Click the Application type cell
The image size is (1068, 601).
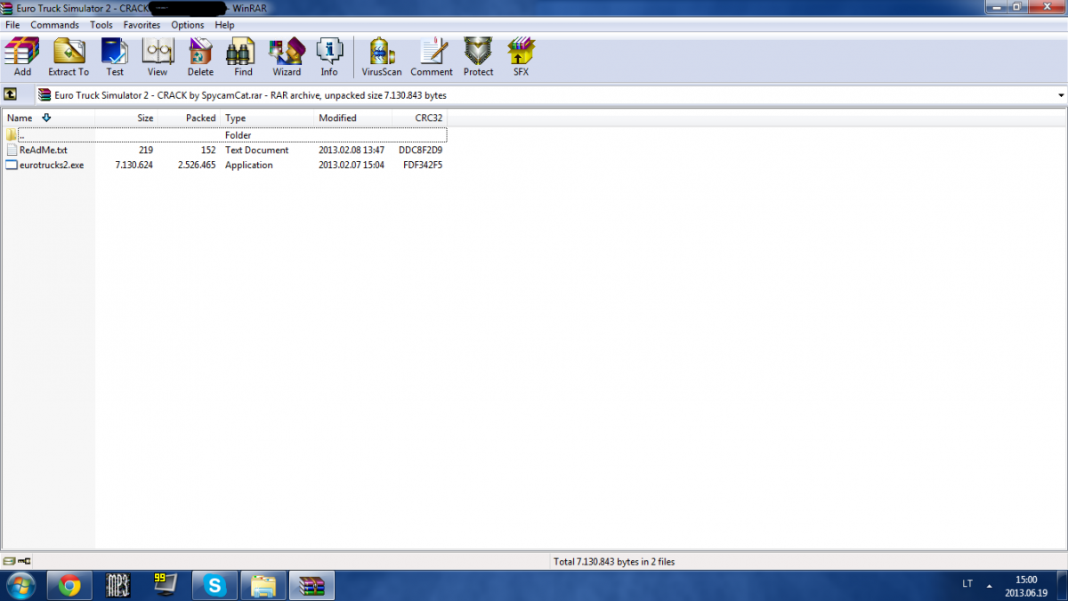click(x=249, y=165)
